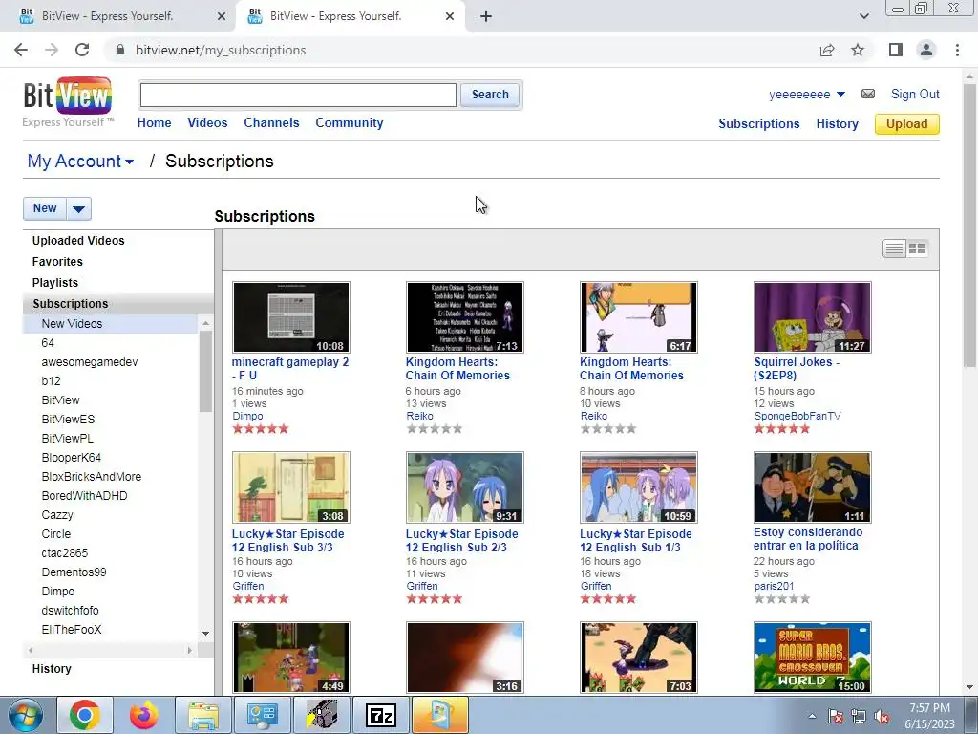This screenshot has height=734, width=978.
Task: Click the browser address bar URL
Action: pos(221,50)
